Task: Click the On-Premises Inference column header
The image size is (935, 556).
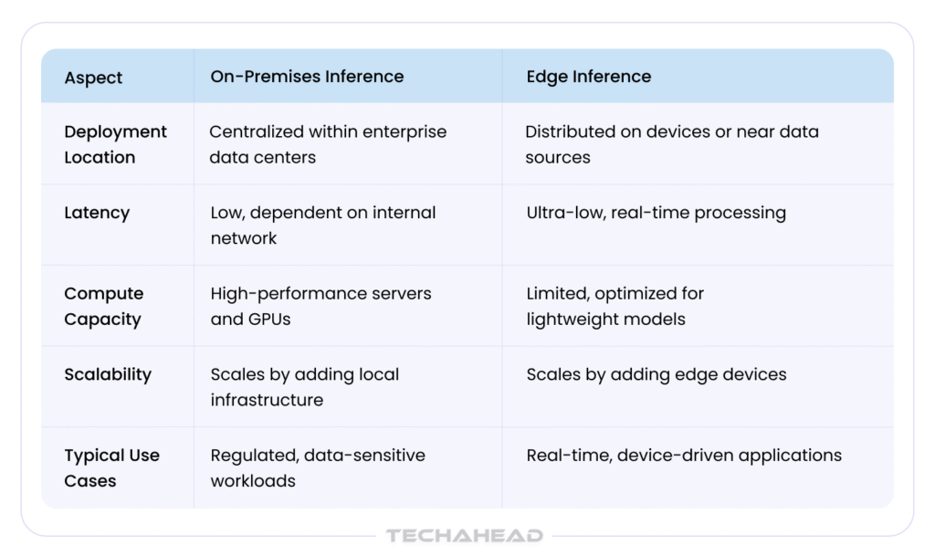Action: point(307,77)
